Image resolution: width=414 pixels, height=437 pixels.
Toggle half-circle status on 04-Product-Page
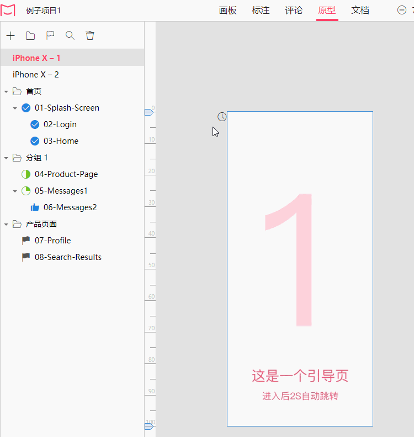point(26,174)
